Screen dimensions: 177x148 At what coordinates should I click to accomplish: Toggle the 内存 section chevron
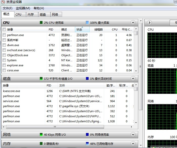[x=133, y=143]
